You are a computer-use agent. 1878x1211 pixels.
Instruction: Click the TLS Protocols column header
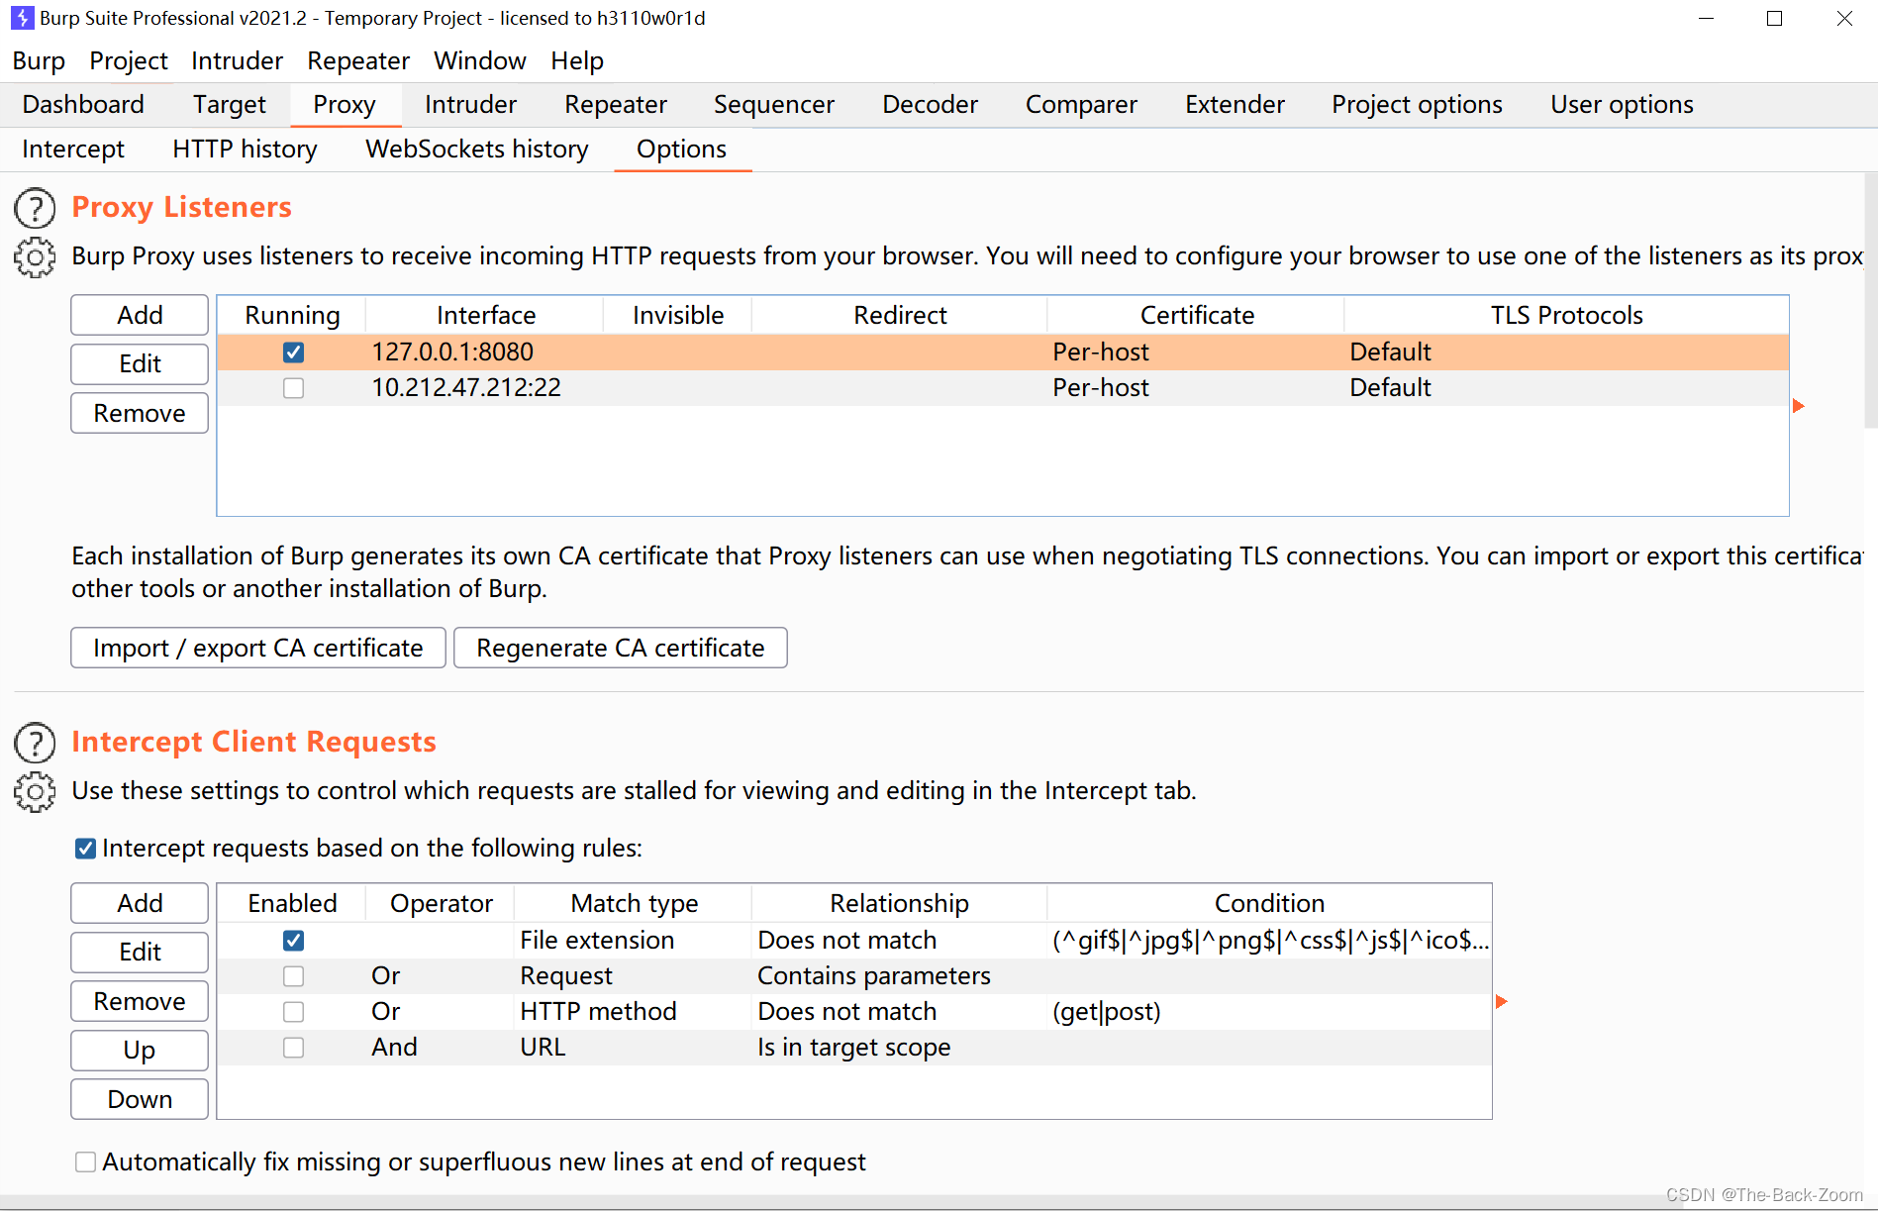tap(1566, 316)
